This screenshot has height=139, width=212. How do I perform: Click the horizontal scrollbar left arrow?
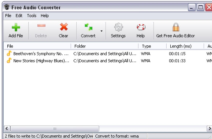click(x=7, y=129)
